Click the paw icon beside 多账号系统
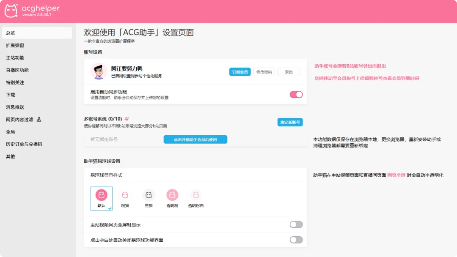The image size is (457, 257). tap(127, 119)
